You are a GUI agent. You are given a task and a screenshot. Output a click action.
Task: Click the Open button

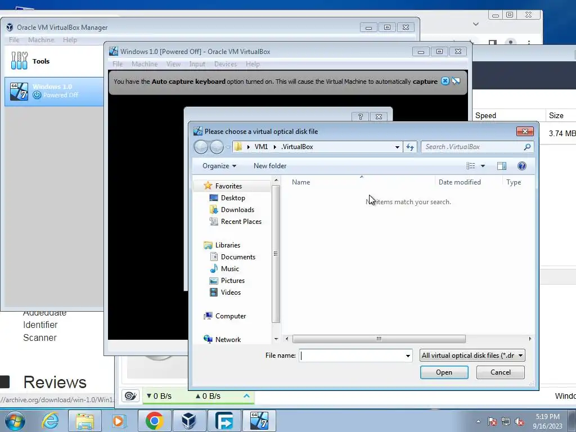pos(444,372)
